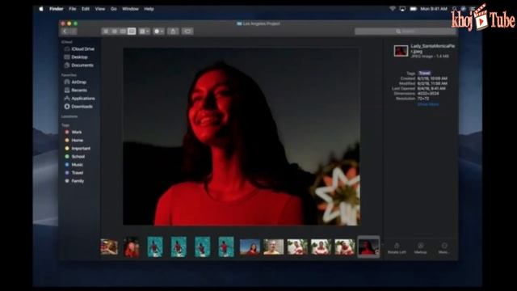Screen dimensions: 517x291
Task: Open Applications in the sidebar
Action: tap(79, 99)
